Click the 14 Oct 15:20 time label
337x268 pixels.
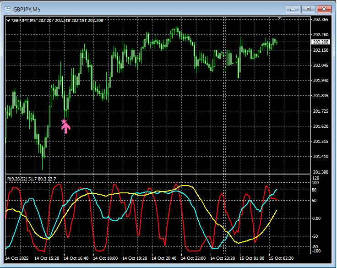coord(47,258)
